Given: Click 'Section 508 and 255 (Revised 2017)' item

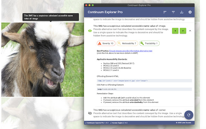Looking at the screenshot, I should click(119, 64).
